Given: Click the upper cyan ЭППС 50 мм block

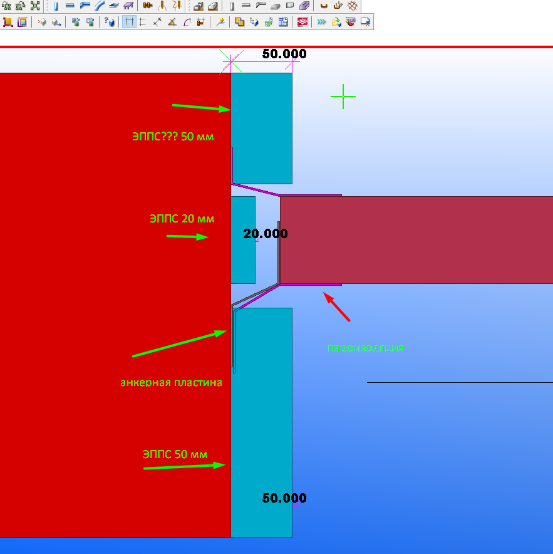Looking at the screenshot, I should click(262, 128).
